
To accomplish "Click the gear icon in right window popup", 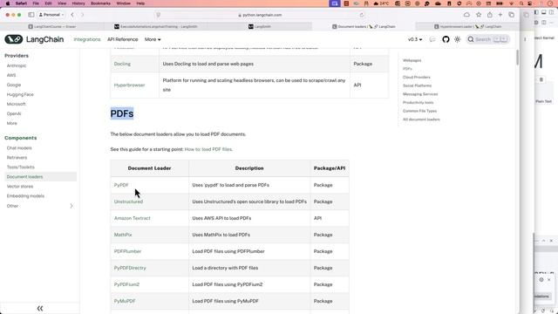I will [x=541, y=279].
